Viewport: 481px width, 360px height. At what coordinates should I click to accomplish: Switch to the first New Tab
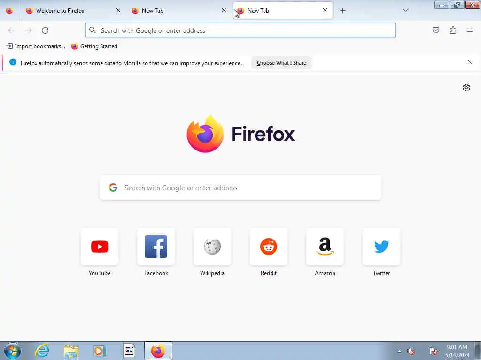(178, 10)
